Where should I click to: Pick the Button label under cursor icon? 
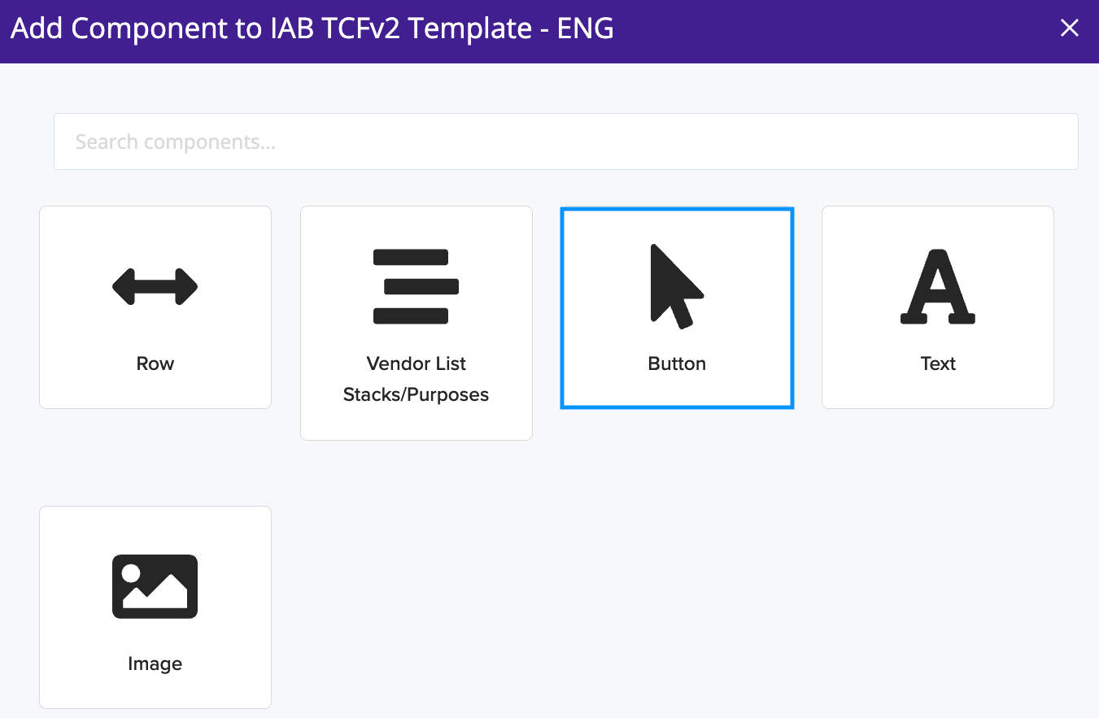[x=677, y=363]
